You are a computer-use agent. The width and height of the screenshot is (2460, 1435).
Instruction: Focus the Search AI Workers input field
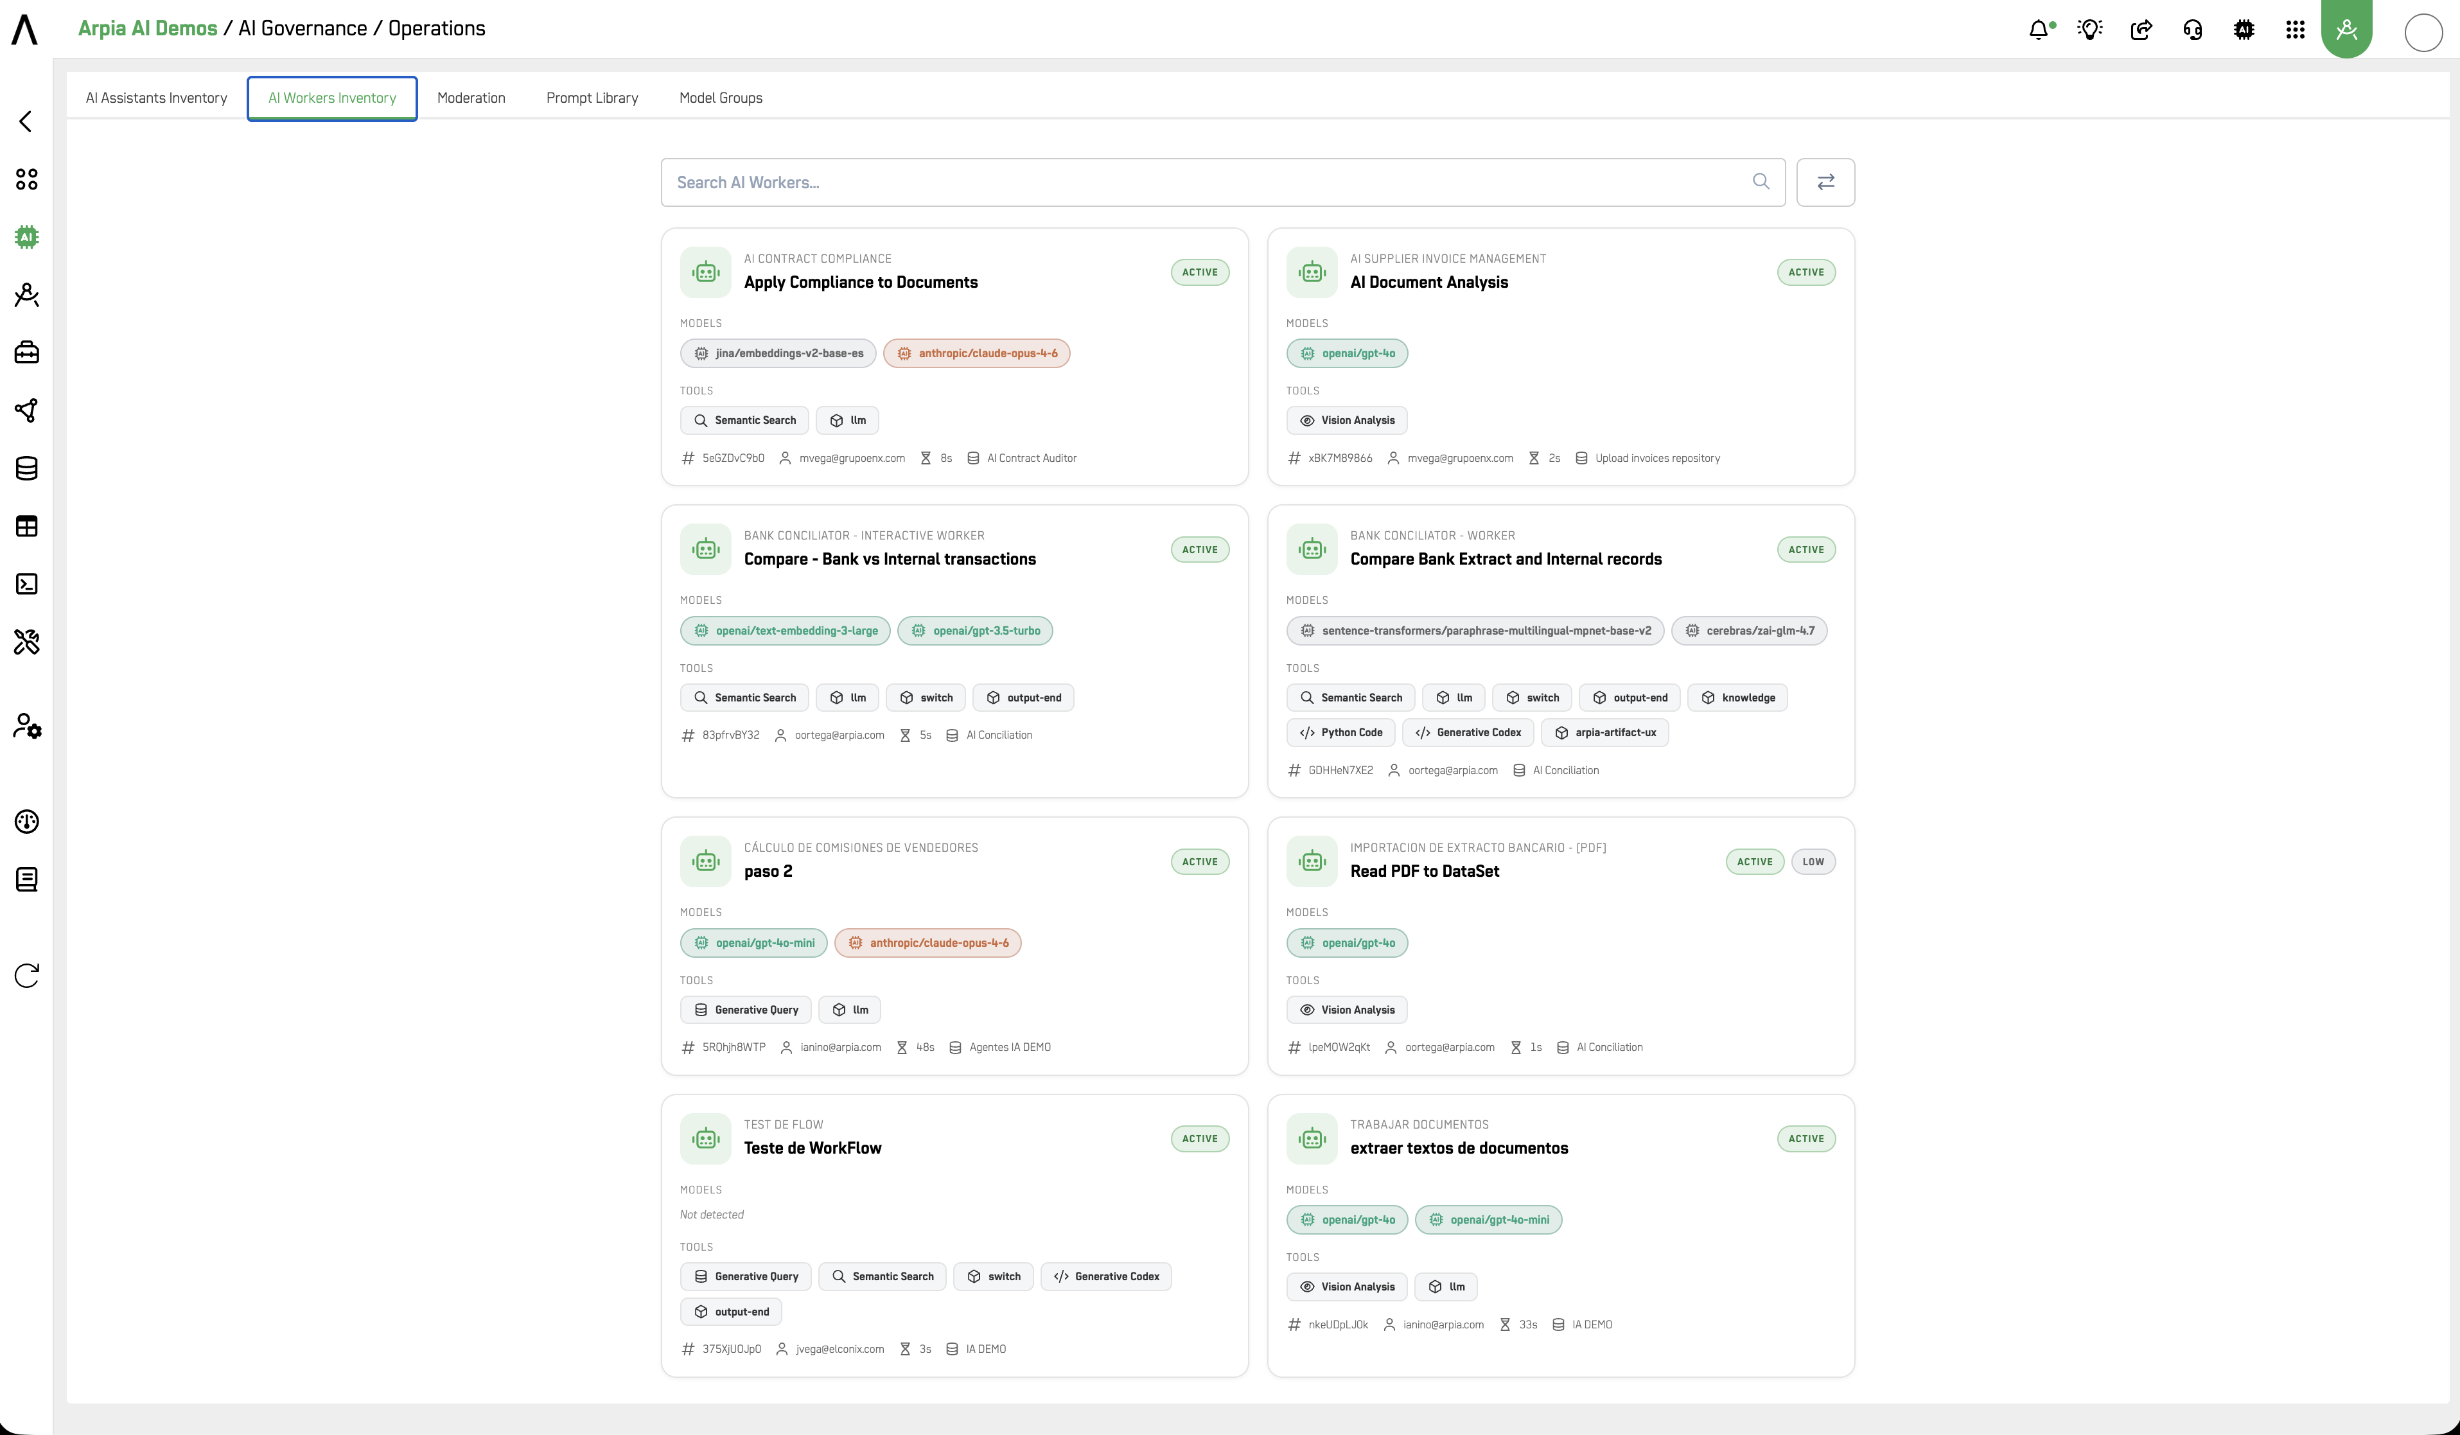tap(1222, 182)
